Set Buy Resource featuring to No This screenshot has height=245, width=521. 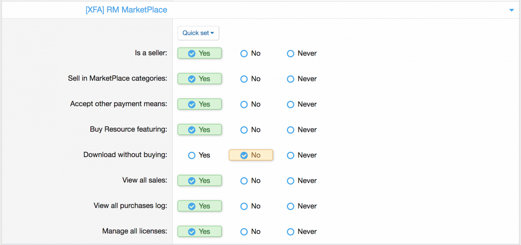244,130
